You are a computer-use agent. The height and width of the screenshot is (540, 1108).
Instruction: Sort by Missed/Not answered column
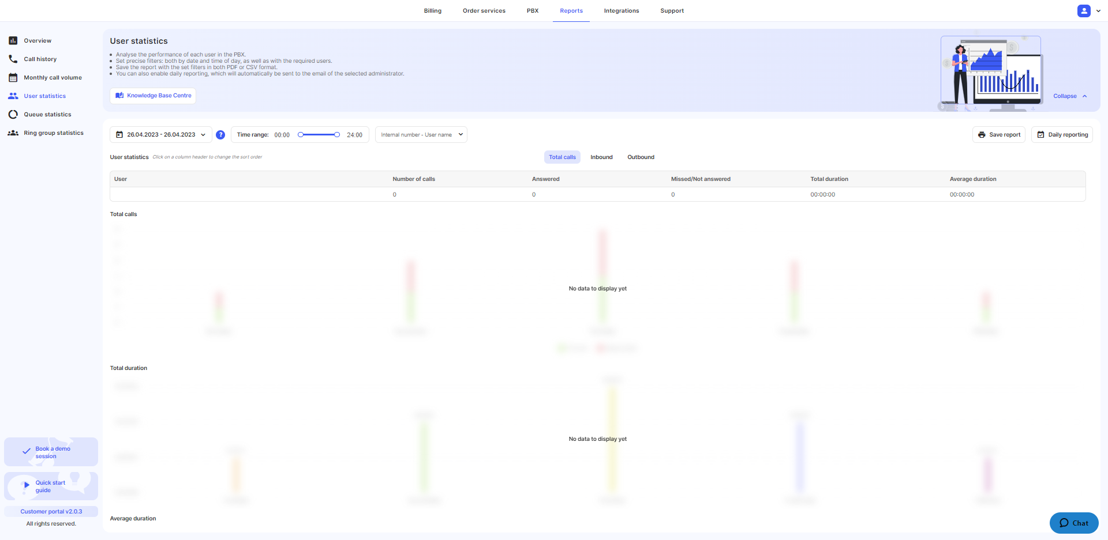701,179
